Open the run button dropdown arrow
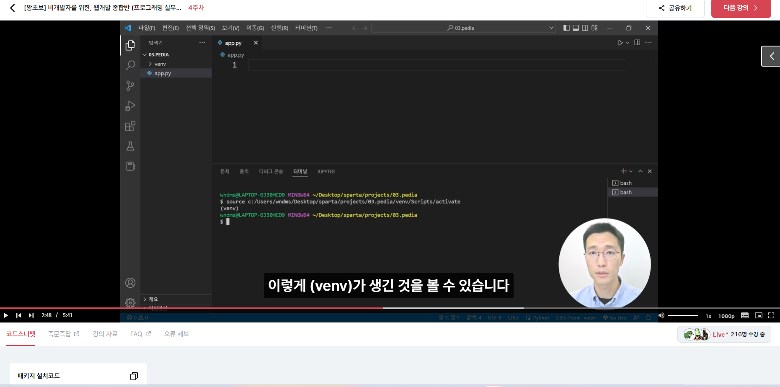The width and height of the screenshot is (780, 387). (628, 43)
